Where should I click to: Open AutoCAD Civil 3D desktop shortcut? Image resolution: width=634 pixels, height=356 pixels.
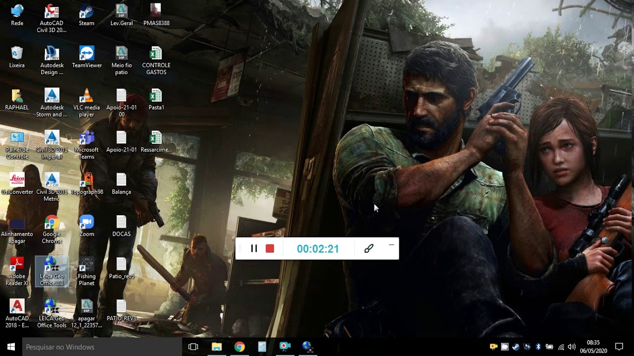[52, 19]
